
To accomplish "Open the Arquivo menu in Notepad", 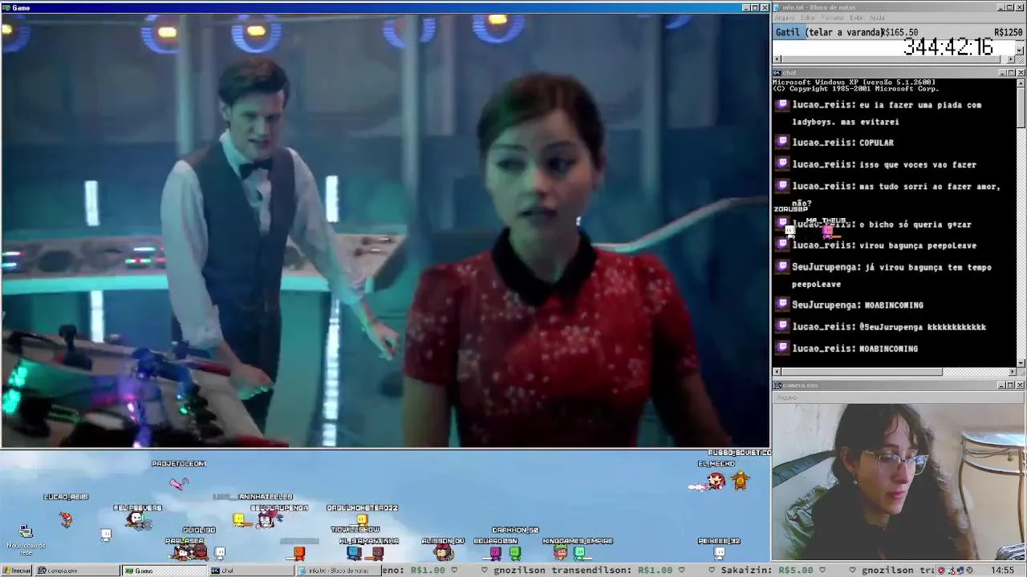I will click(784, 18).
